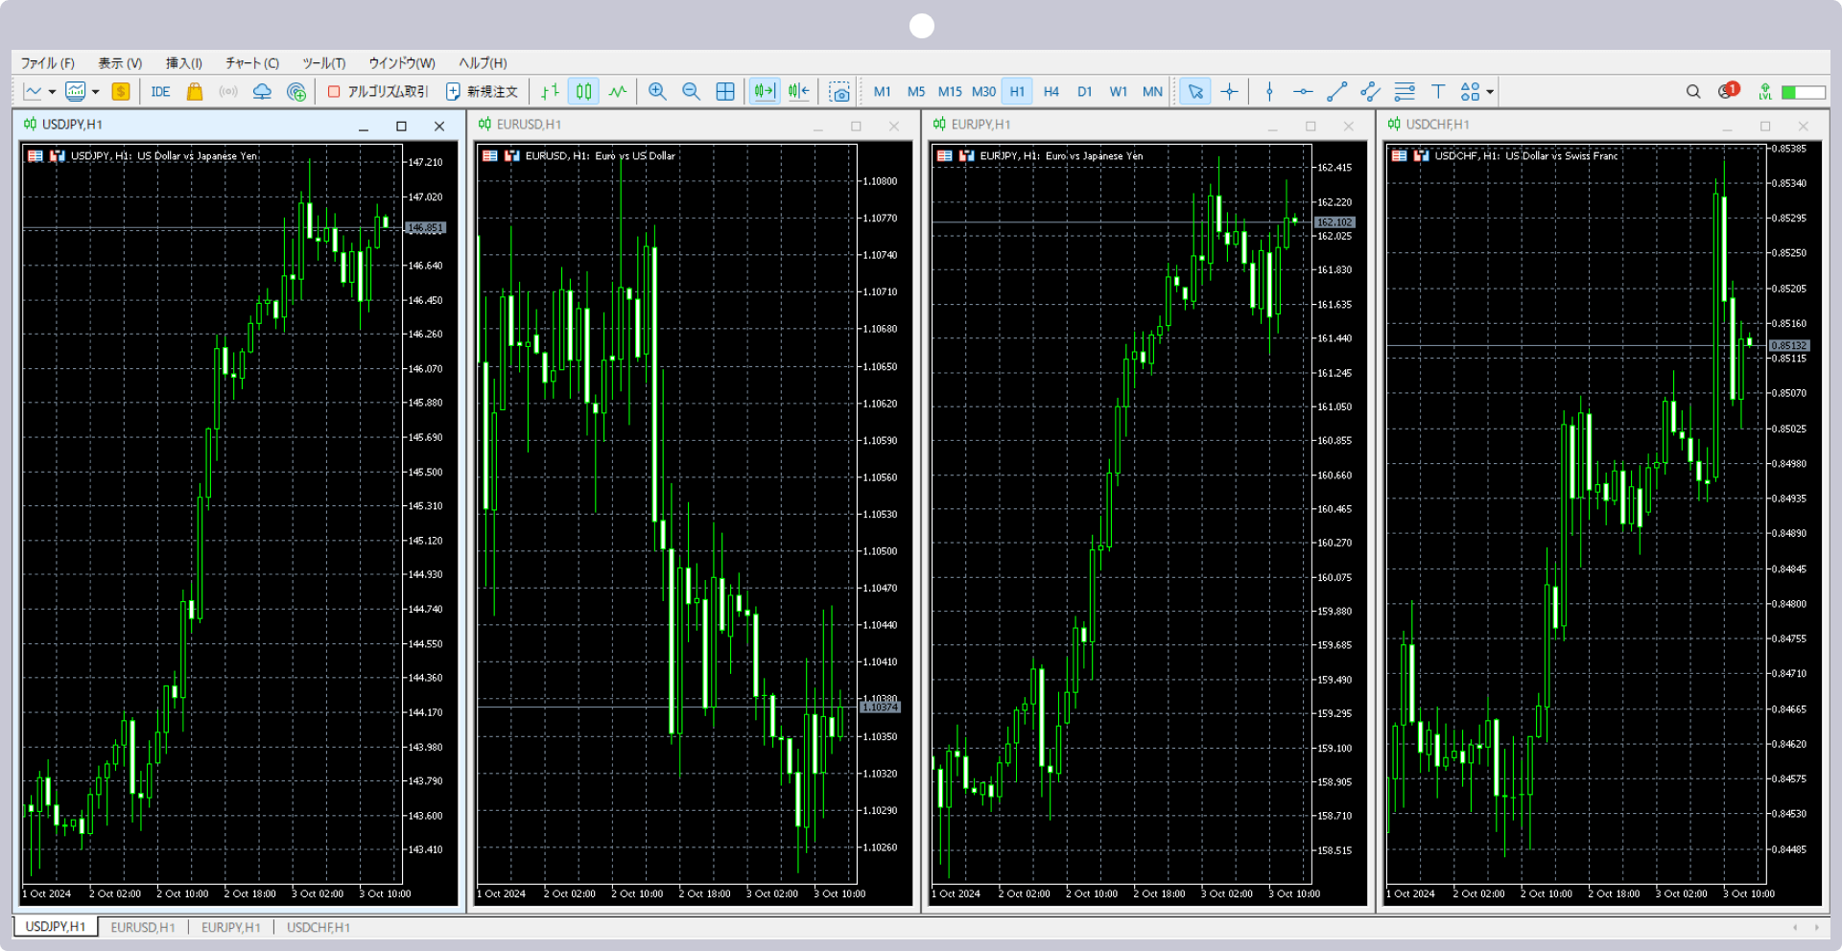1842x951 pixels.
Task: Select the text label tool
Action: pos(1437,92)
